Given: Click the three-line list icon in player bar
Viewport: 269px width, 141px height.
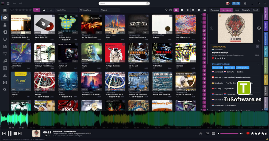Looking at the screenshot, I should (x=213, y=134).
